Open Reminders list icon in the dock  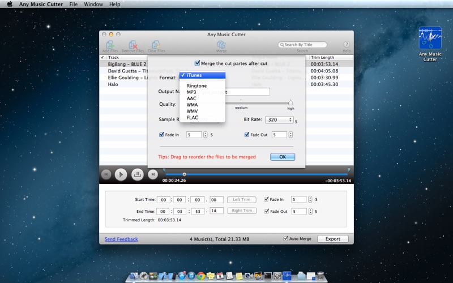coord(229,276)
